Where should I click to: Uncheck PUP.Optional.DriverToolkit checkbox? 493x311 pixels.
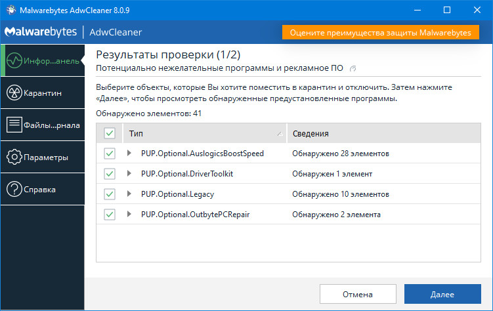click(x=110, y=174)
